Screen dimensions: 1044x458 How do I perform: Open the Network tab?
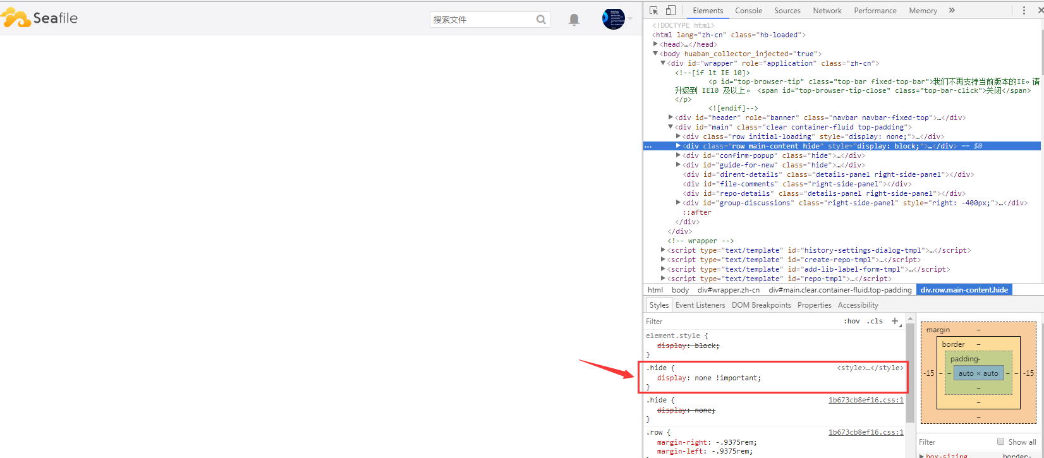[x=827, y=11]
